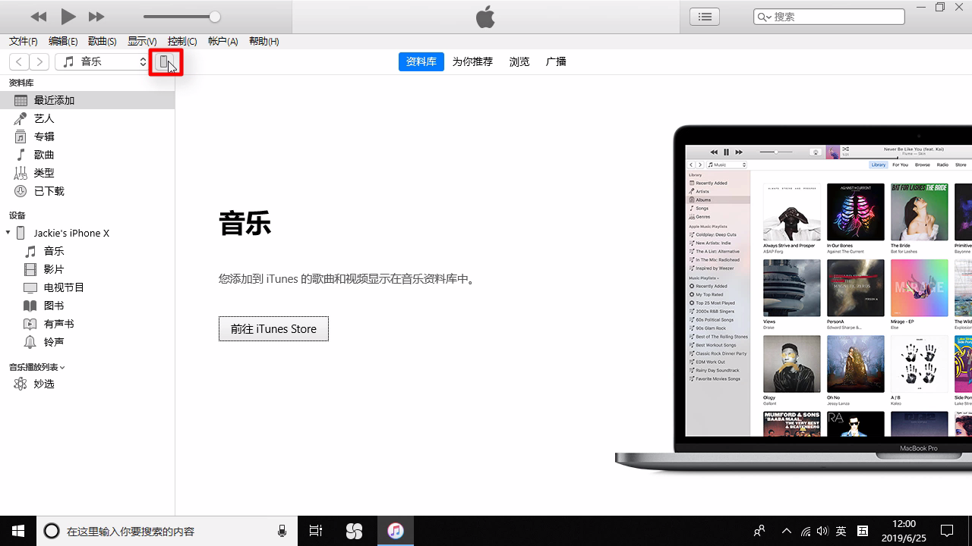Open the list view button beside search
The image size is (972, 546).
[705, 17]
